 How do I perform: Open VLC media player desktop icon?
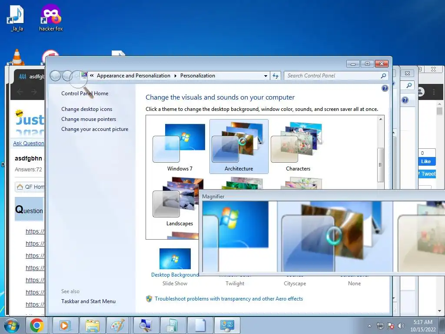17,57
